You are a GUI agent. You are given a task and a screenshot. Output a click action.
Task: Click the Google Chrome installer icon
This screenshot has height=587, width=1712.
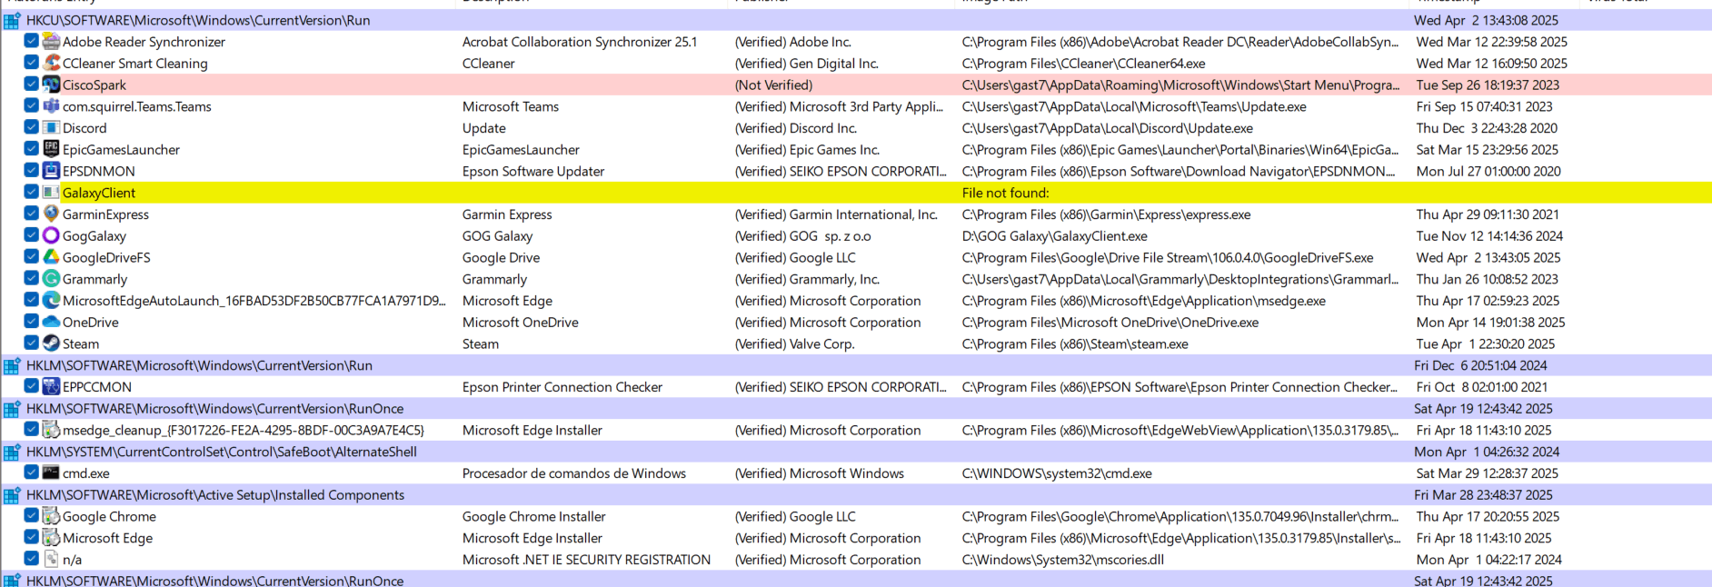(51, 516)
